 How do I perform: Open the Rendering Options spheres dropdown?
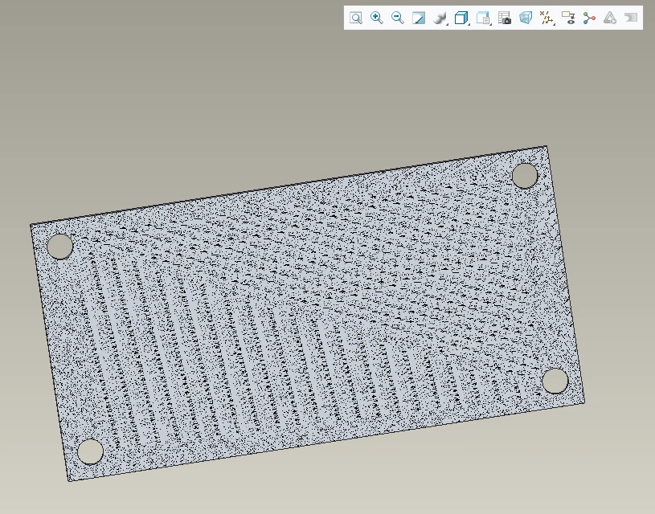click(x=440, y=18)
